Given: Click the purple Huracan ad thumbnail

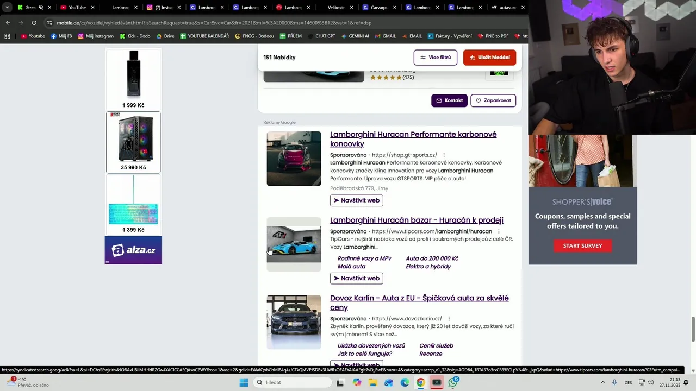Looking at the screenshot, I should pos(294,159).
